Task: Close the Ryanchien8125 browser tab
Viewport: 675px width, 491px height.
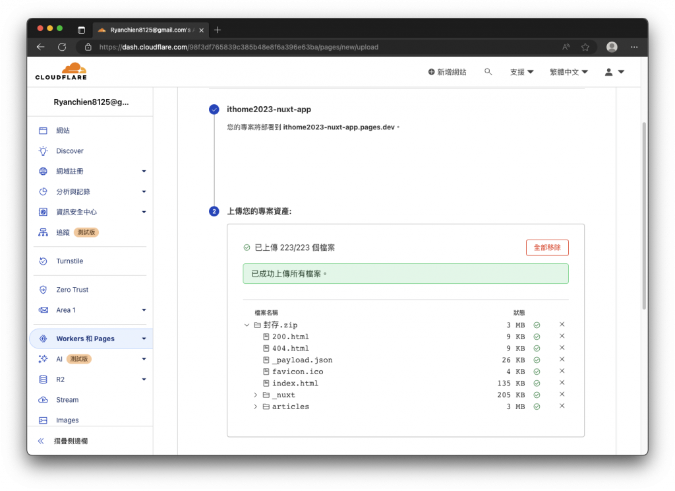Action: (202, 30)
